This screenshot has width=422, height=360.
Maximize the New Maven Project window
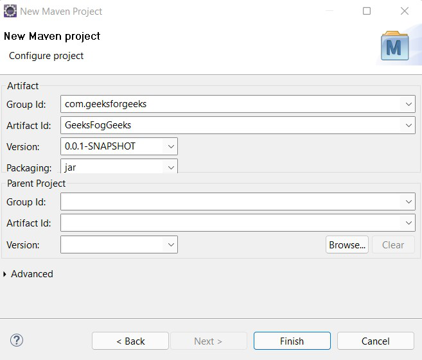[x=367, y=11]
